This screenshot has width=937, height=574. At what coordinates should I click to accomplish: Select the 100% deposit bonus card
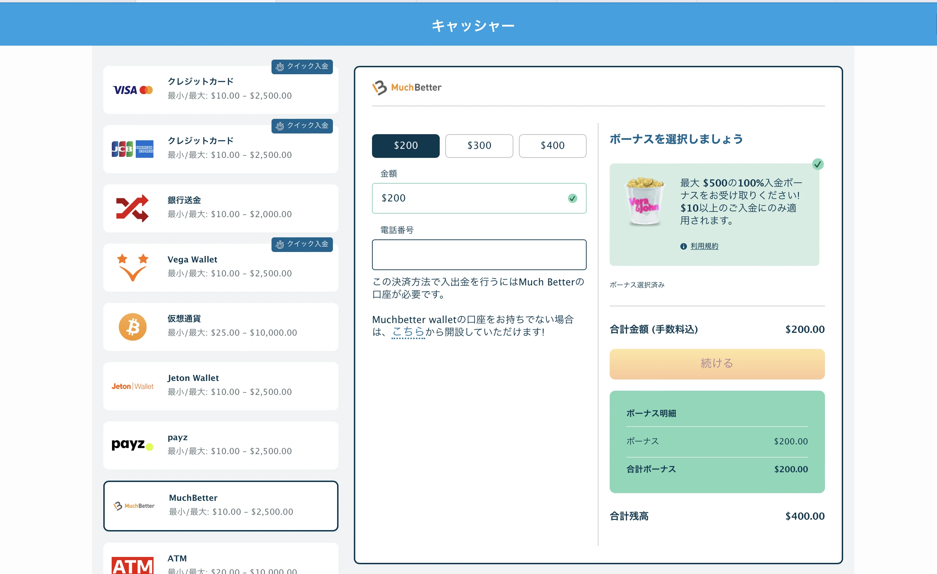tap(714, 215)
